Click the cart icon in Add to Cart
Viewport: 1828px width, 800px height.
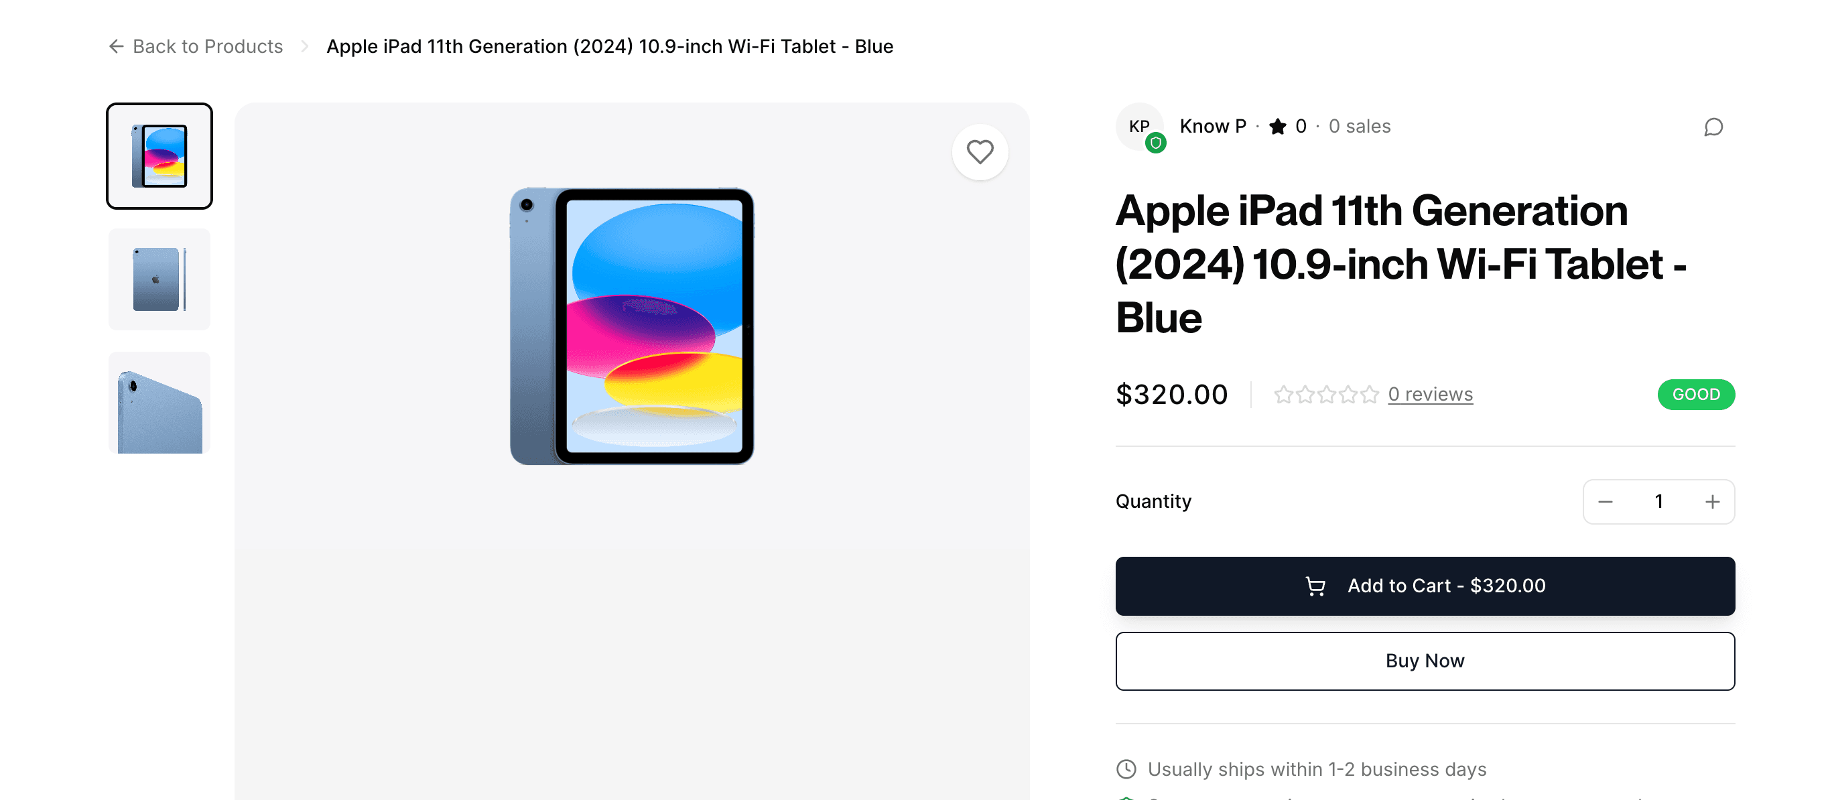point(1315,586)
